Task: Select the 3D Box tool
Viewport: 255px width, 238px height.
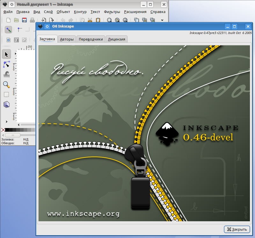Action: tap(6, 105)
